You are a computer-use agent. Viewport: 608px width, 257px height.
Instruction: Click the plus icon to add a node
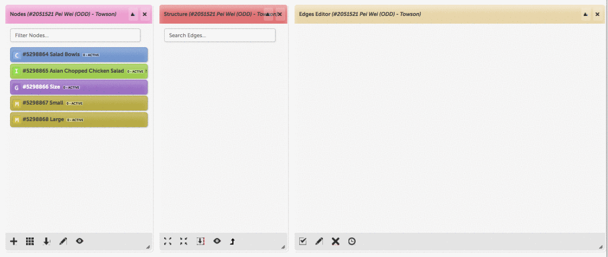click(14, 242)
